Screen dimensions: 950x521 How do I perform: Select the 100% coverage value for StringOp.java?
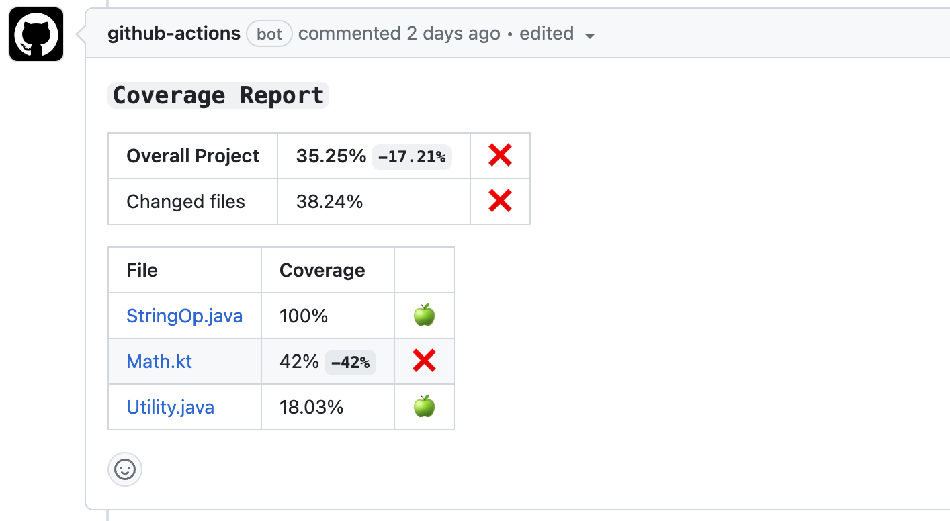click(304, 316)
